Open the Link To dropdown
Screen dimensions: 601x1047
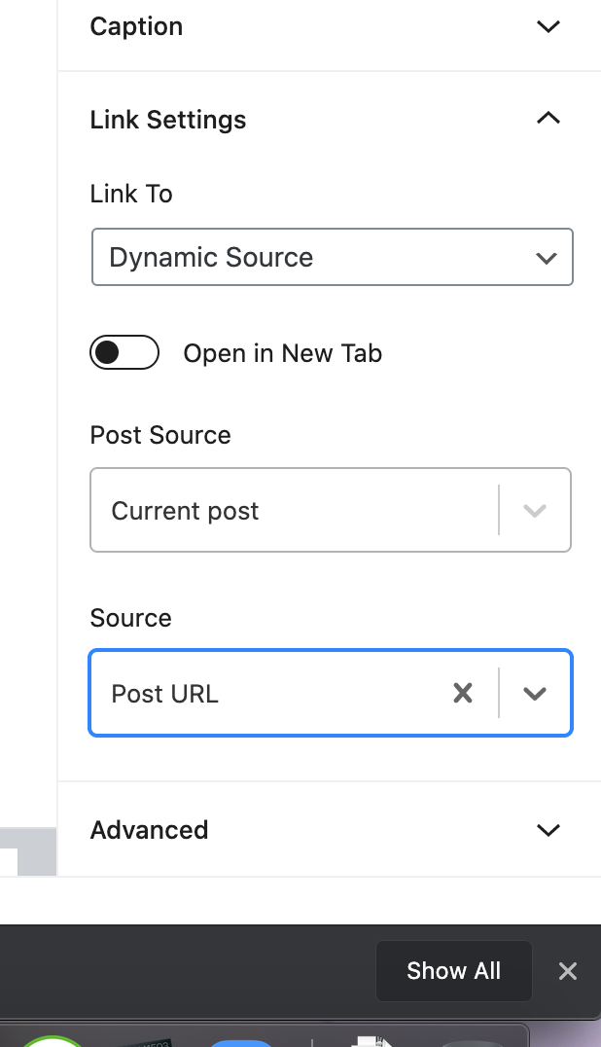click(x=333, y=257)
